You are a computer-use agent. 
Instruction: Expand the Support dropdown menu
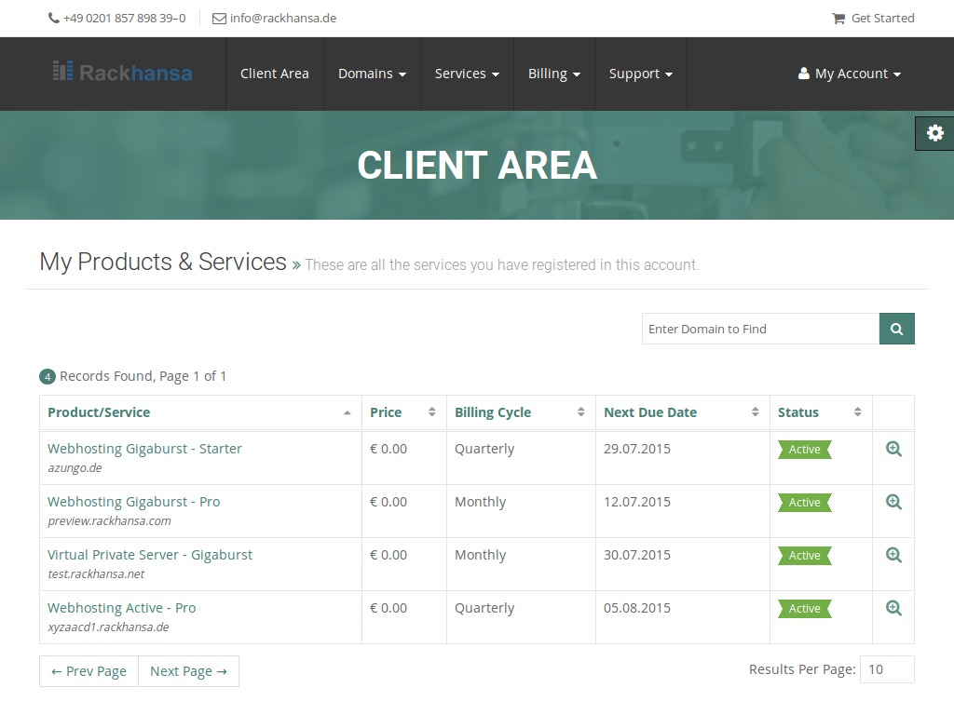point(641,74)
